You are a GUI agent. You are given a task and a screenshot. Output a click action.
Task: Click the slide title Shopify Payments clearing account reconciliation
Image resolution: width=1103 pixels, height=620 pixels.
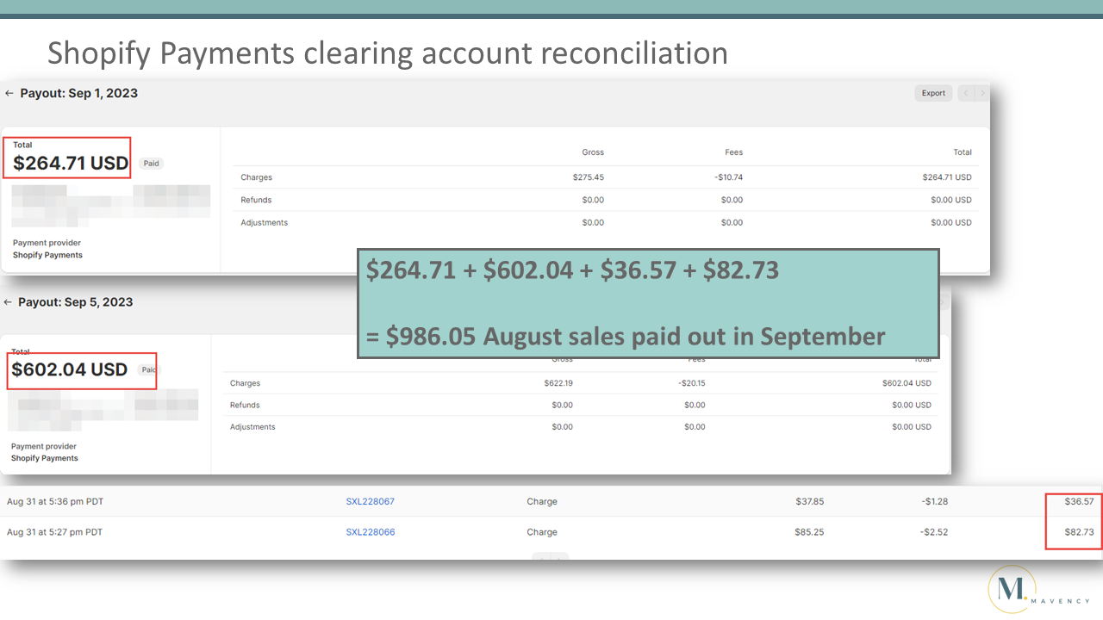pos(387,53)
